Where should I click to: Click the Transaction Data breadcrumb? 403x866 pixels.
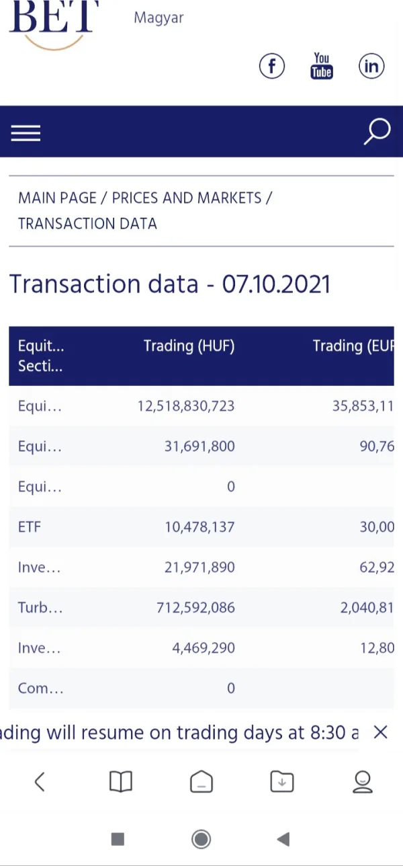87,224
